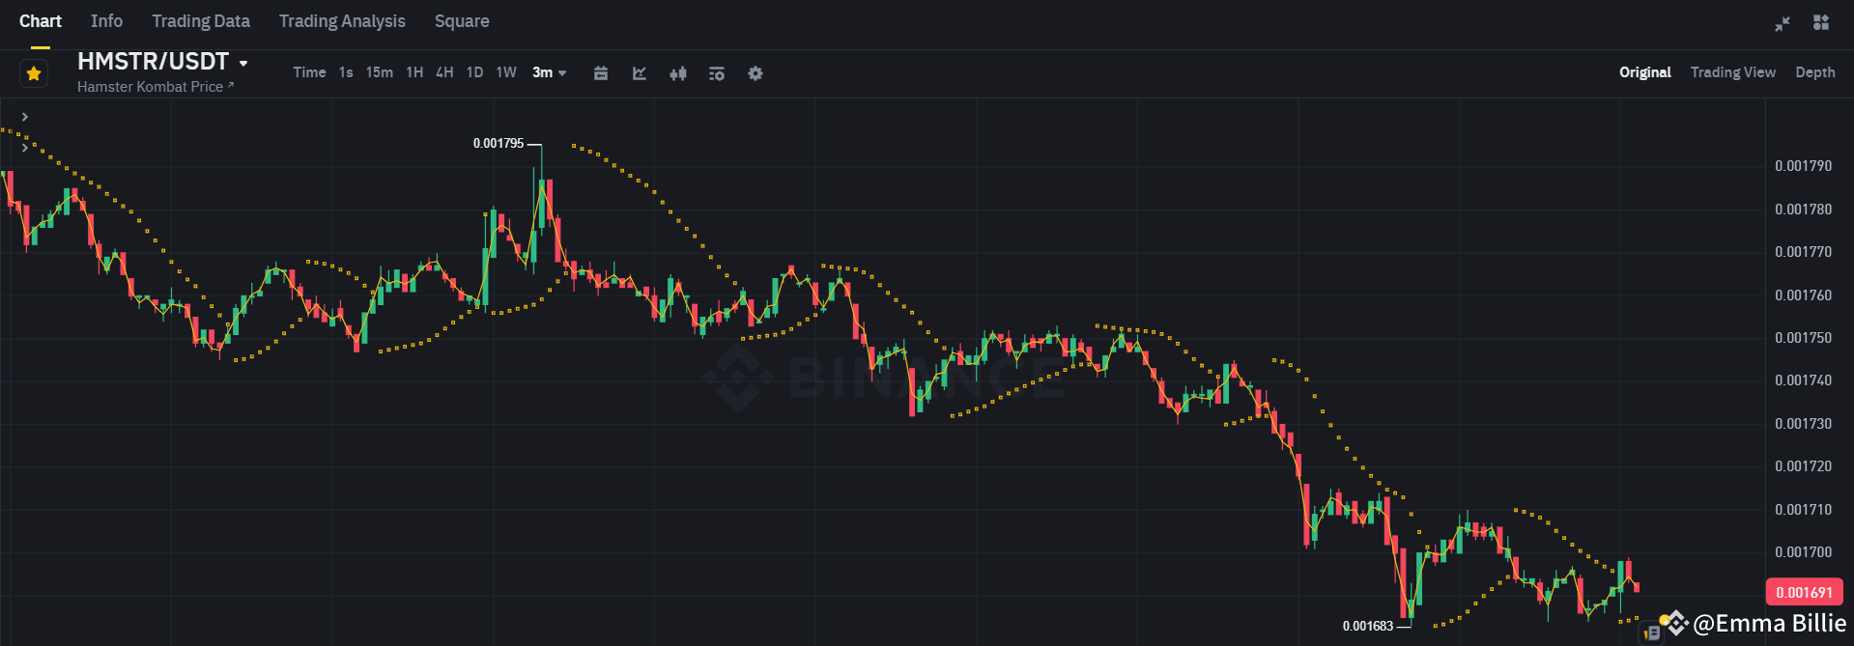Open the chart display options icon
The height and width of the screenshot is (646, 1854).
click(716, 72)
